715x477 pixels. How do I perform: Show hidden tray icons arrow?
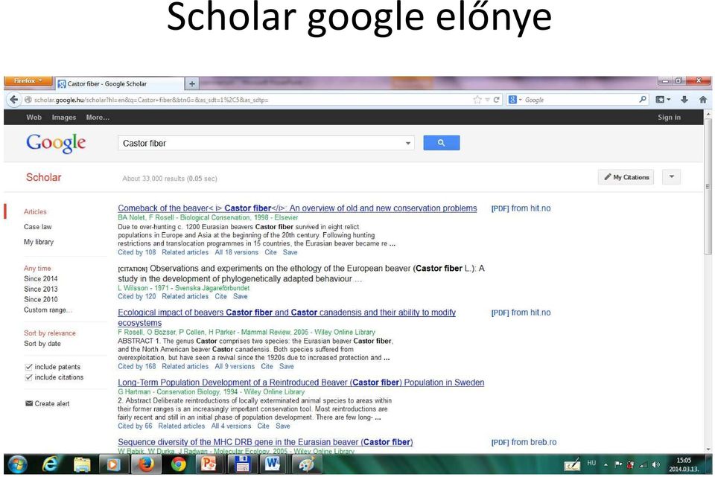[606, 464]
